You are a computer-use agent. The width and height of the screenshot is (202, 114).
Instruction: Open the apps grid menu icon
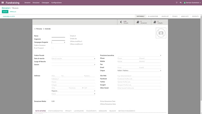point(3,3)
